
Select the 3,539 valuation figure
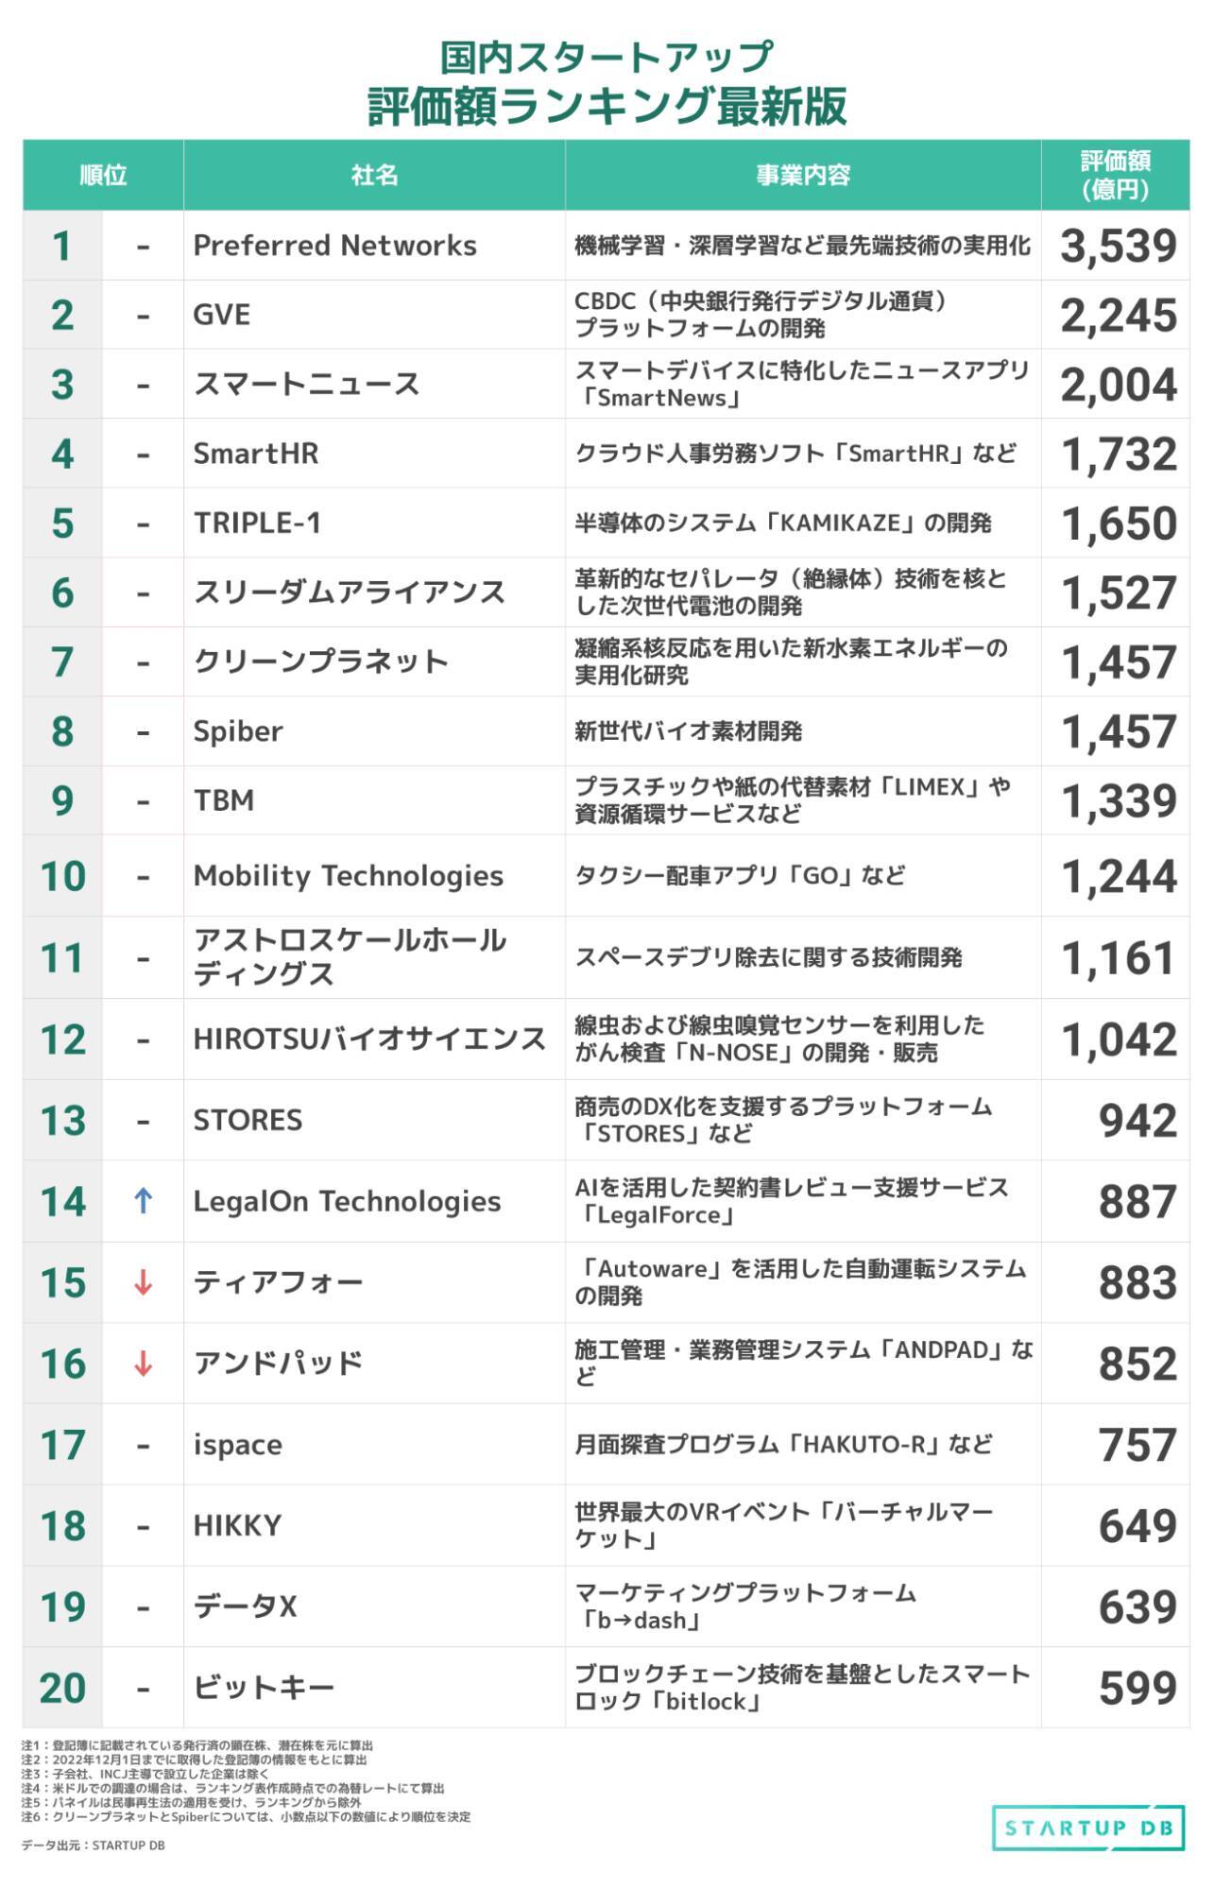pos(1119,247)
